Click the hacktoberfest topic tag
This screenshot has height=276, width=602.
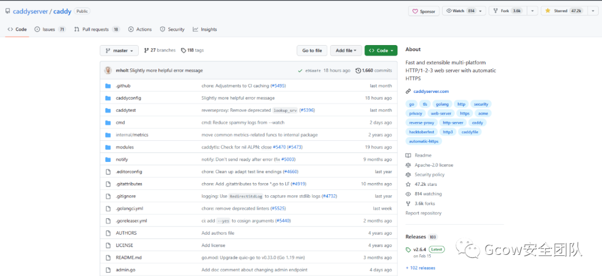point(421,132)
